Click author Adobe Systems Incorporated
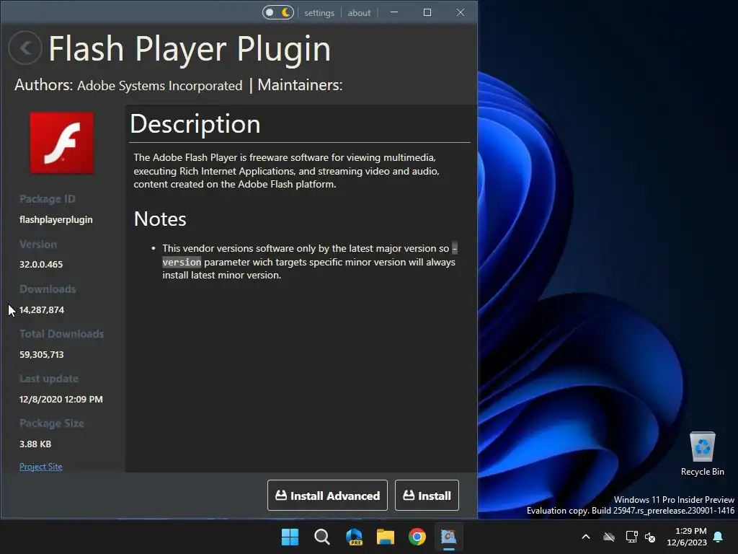The width and height of the screenshot is (738, 554). pos(159,86)
